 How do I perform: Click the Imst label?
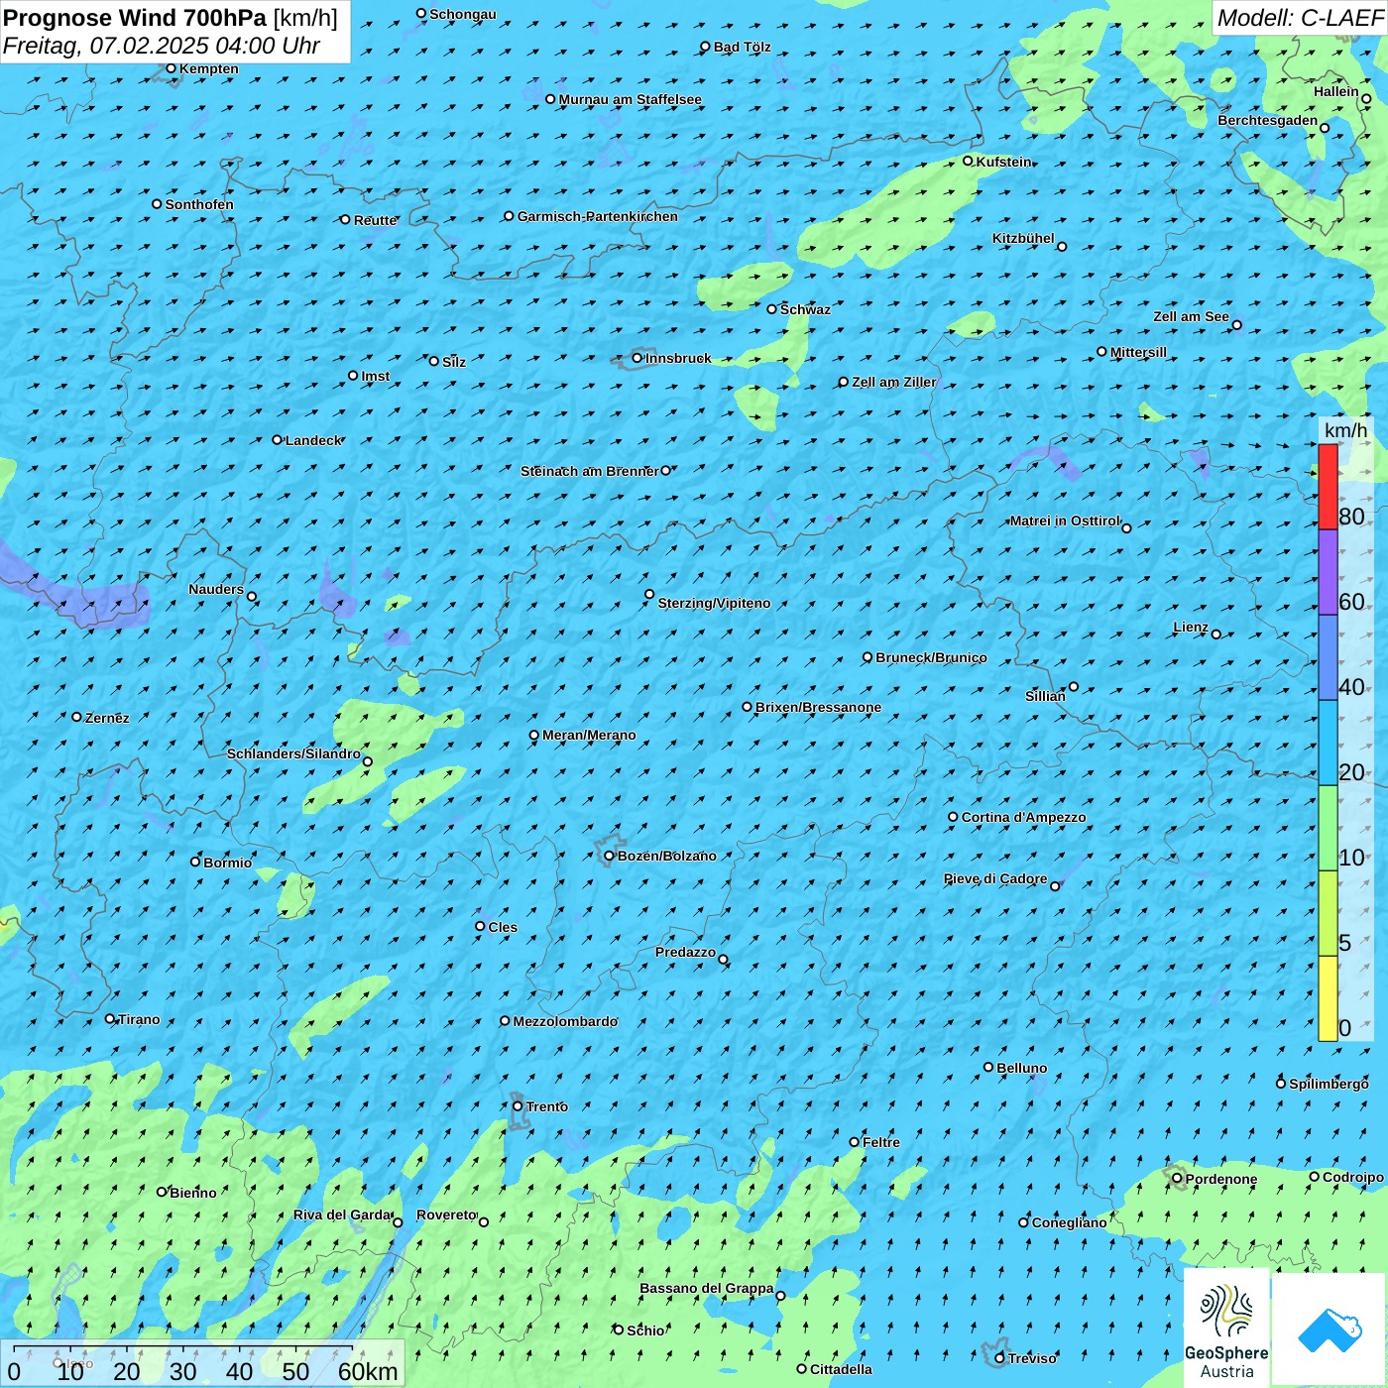376,376
